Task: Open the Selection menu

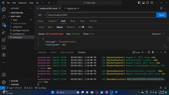Action: click(x=22, y=3)
